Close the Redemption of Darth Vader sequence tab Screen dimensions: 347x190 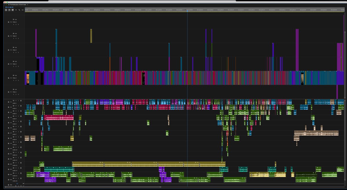(x=5, y=5)
